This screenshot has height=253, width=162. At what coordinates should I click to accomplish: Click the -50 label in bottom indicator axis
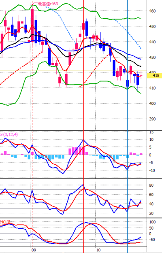(x=152, y=240)
